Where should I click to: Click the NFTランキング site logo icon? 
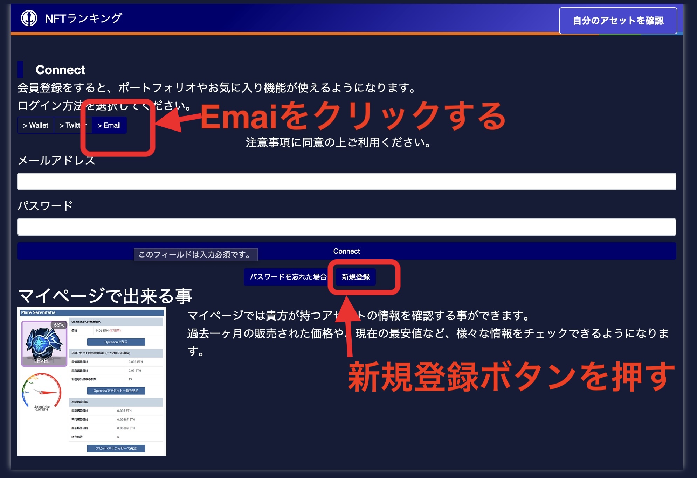[x=29, y=18]
